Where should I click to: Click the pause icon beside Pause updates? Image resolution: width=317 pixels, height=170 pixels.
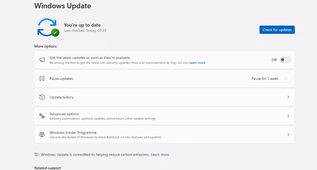pyautogui.click(x=42, y=79)
